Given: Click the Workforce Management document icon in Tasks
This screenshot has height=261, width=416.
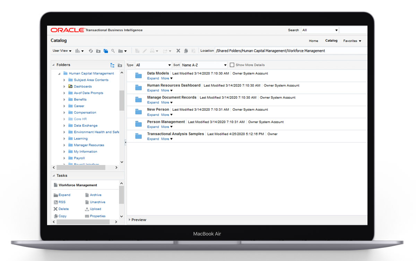Looking at the screenshot, I should pos(55,185).
